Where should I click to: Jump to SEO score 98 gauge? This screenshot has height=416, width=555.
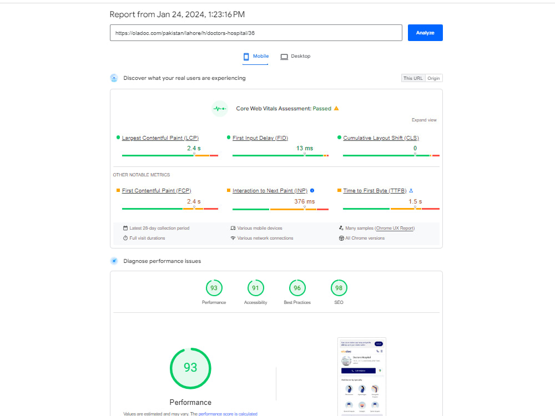tap(339, 288)
